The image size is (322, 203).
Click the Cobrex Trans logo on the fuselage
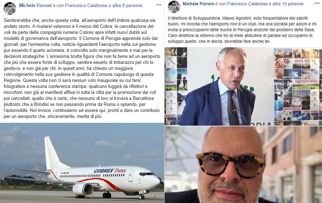(110, 171)
